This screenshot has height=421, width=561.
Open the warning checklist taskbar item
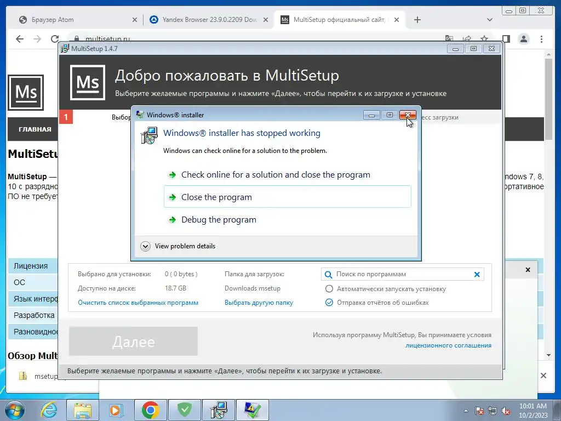(253, 410)
